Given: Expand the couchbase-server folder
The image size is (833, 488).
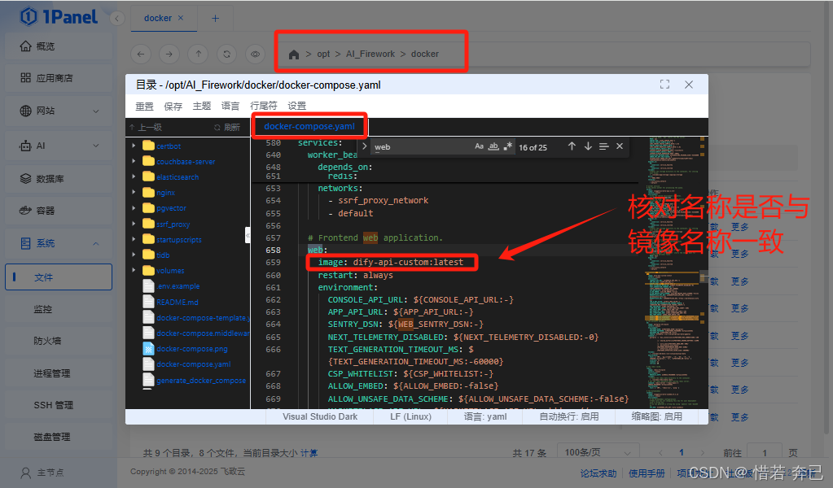Looking at the screenshot, I should tap(134, 161).
